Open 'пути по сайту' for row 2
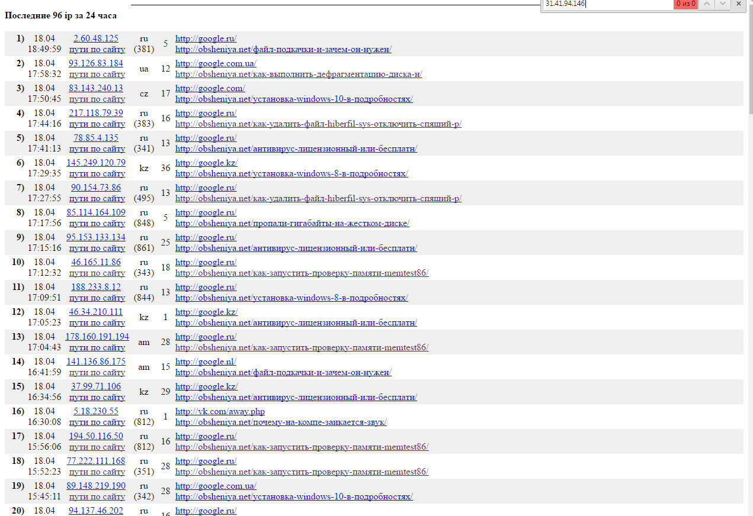The image size is (753, 516). [97, 74]
